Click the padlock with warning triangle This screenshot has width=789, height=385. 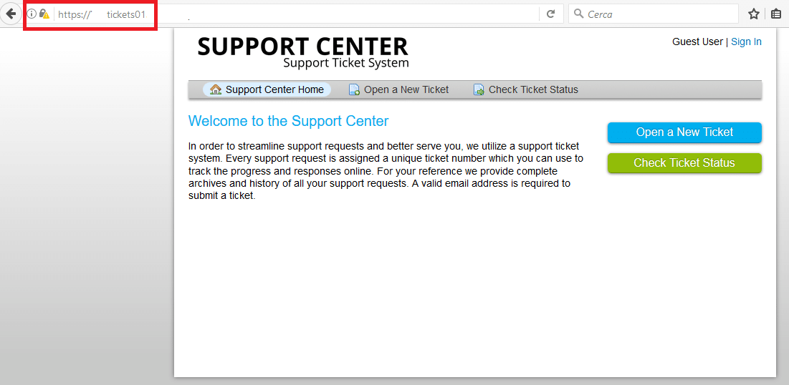point(44,14)
